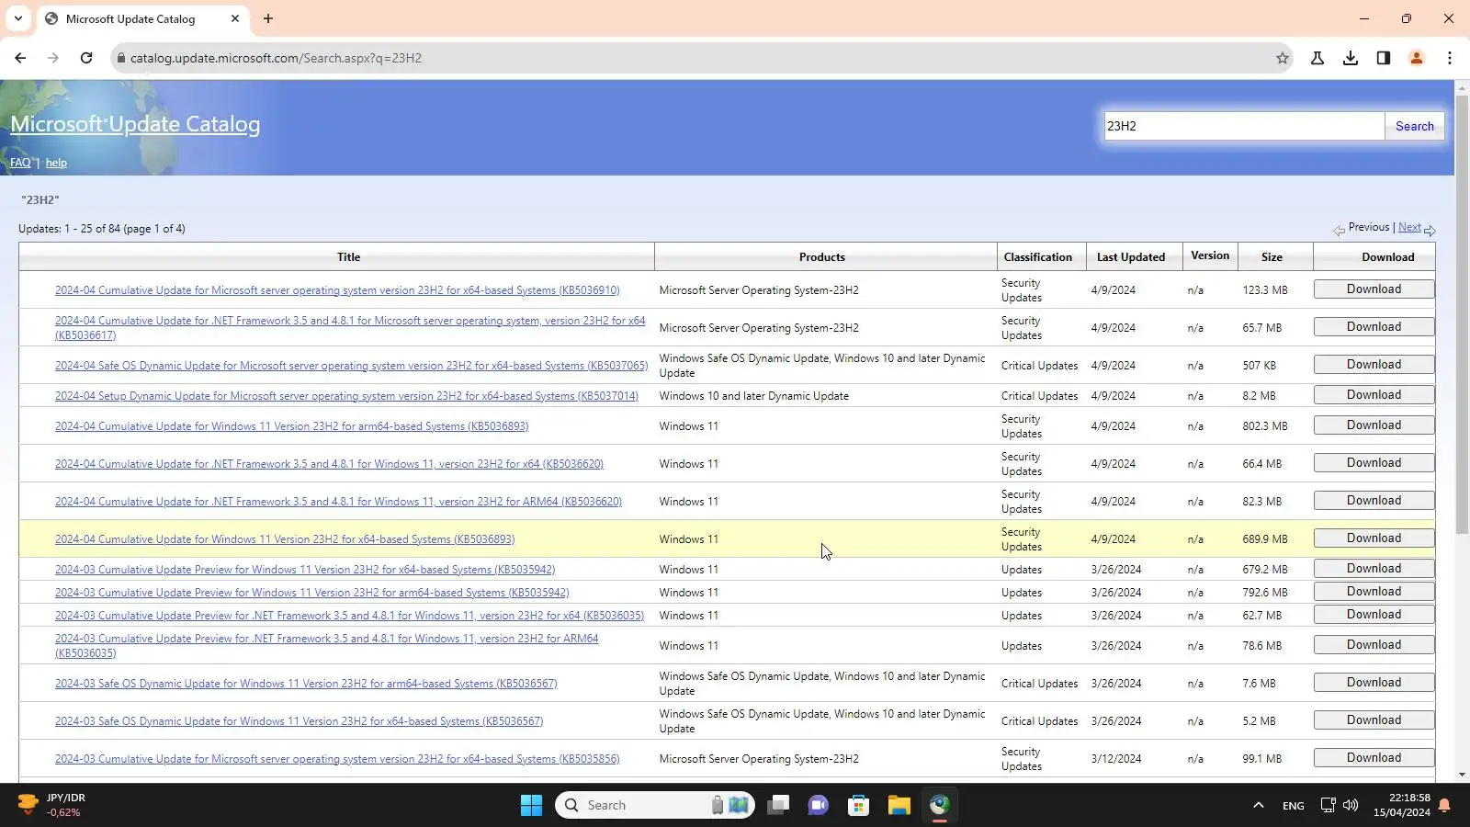Open the network tray icon

coord(1328,805)
